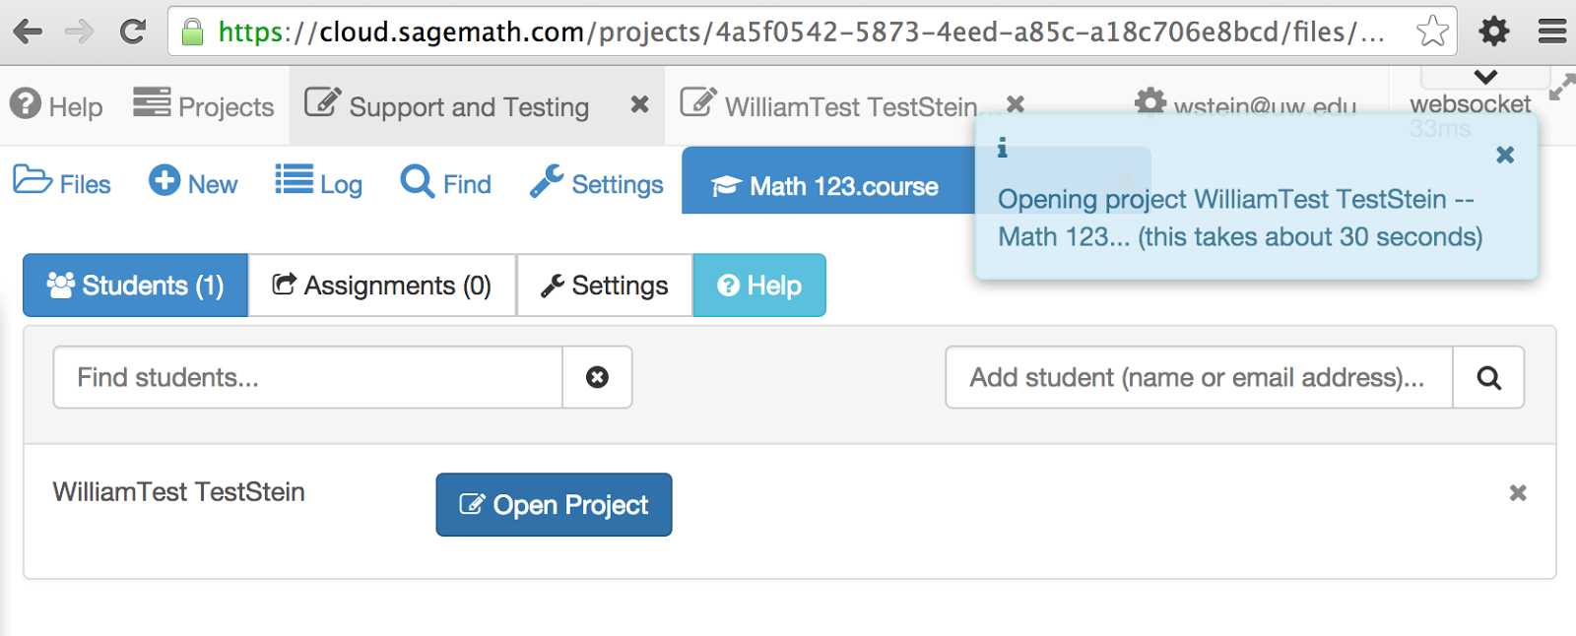This screenshot has width=1576, height=636.
Task: Click the Add student input field
Action: [1199, 377]
